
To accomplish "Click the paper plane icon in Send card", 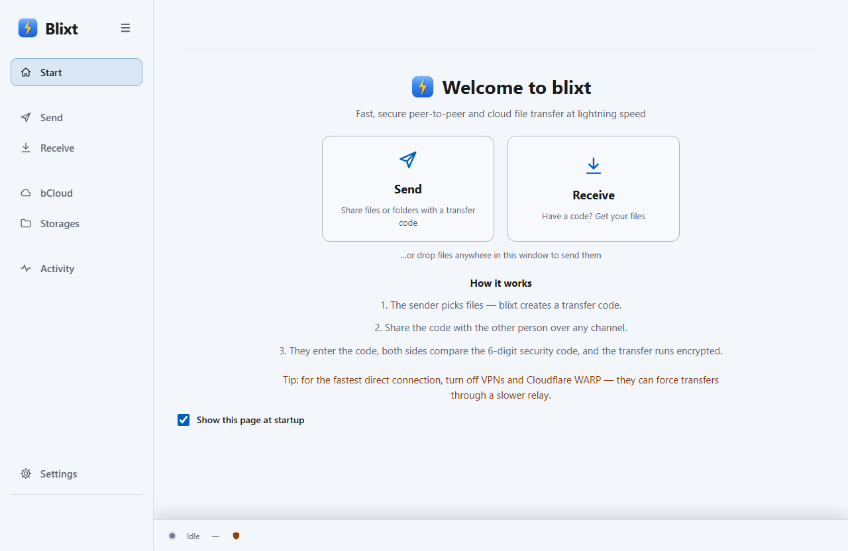I will (x=408, y=160).
